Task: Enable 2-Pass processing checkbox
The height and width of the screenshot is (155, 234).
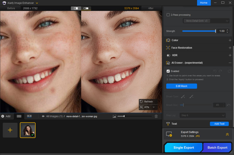Action: 168,15
